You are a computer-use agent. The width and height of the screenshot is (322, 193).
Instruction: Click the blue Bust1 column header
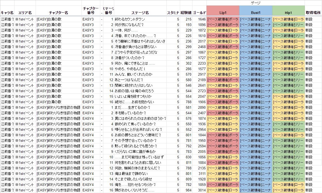pos(256,13)
